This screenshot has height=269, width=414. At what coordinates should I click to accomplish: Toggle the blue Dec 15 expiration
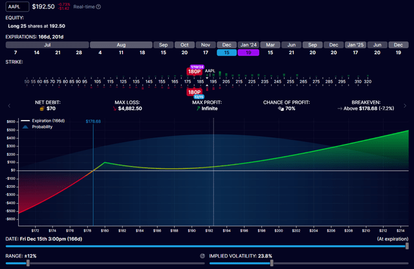coord(227,53)
